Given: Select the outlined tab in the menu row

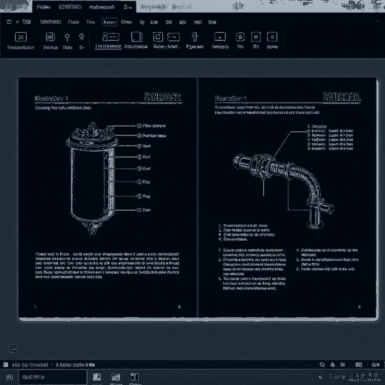Looking at the screenshot, I should pos(110,22).
